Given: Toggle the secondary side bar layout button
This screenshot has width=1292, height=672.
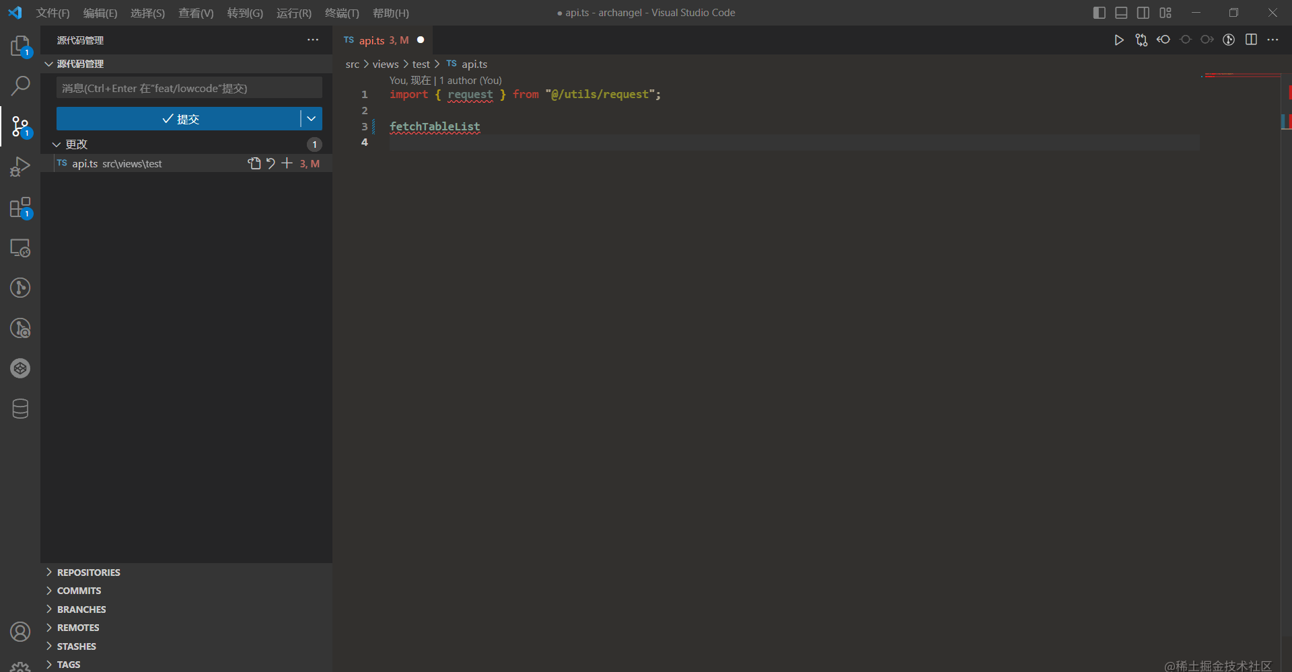Looking at the screenshot, I should click(1143, 13).
